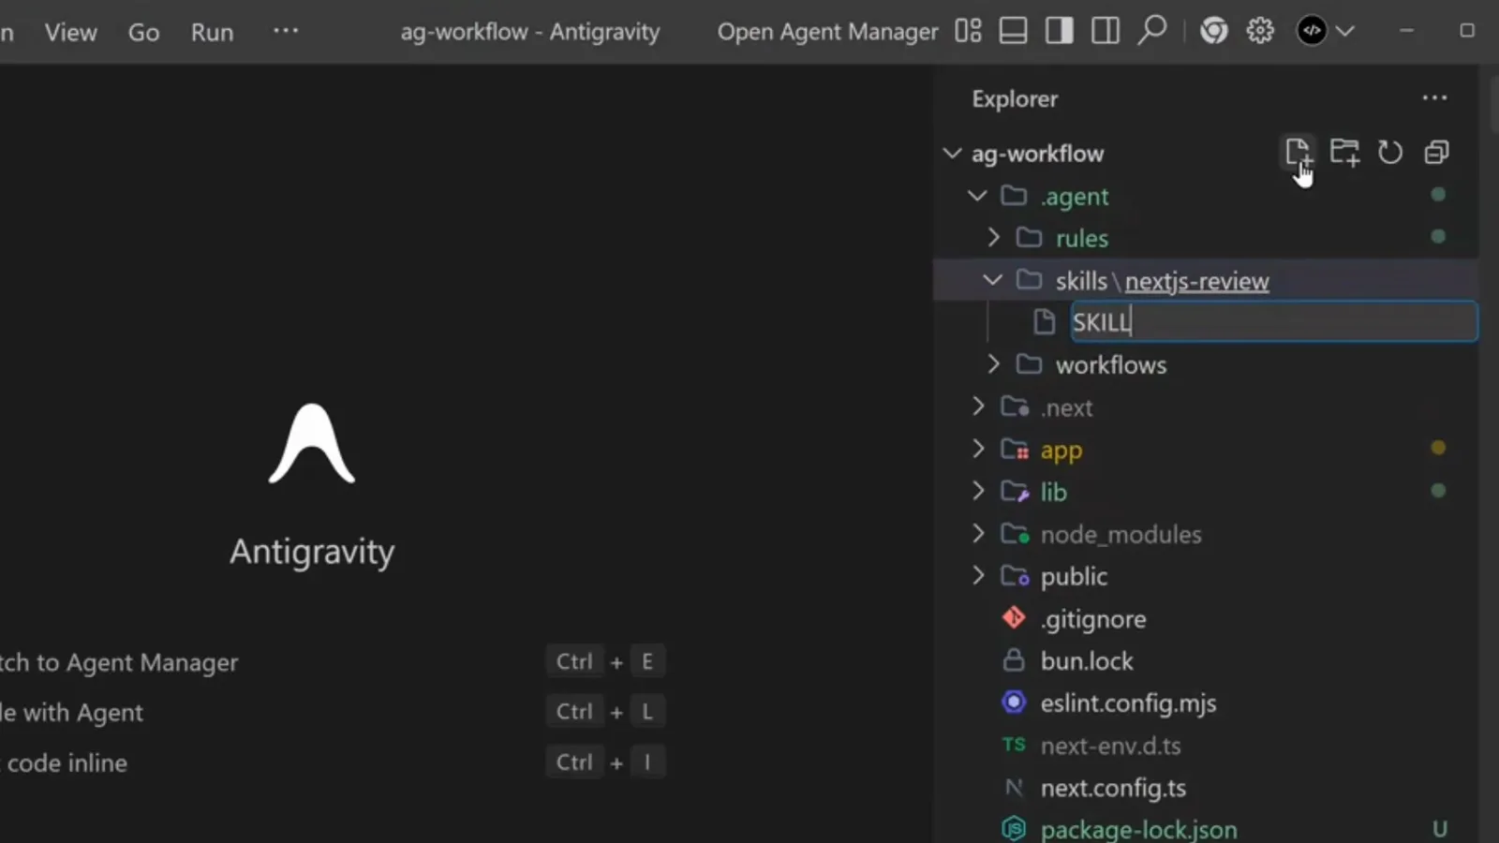Collapse the ag-workflow root folder
The height and width of the screenshot is (843, 1499).
point(952,153)
